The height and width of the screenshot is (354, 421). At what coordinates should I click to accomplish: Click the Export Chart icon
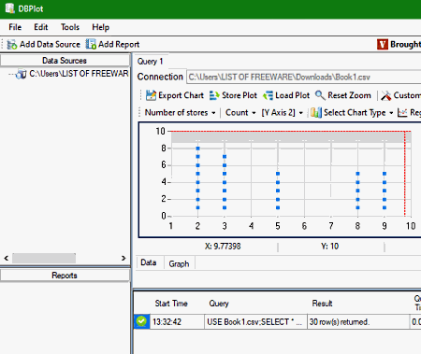coord(151,95)
